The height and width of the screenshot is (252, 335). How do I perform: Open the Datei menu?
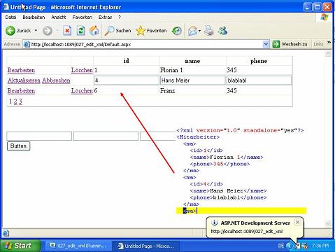click(x=10, y=17)
